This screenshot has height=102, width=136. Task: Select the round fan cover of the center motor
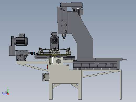(x=55, y=40)
